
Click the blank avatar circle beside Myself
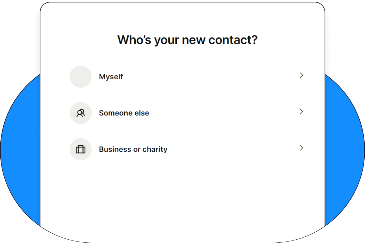click(81, 77)
